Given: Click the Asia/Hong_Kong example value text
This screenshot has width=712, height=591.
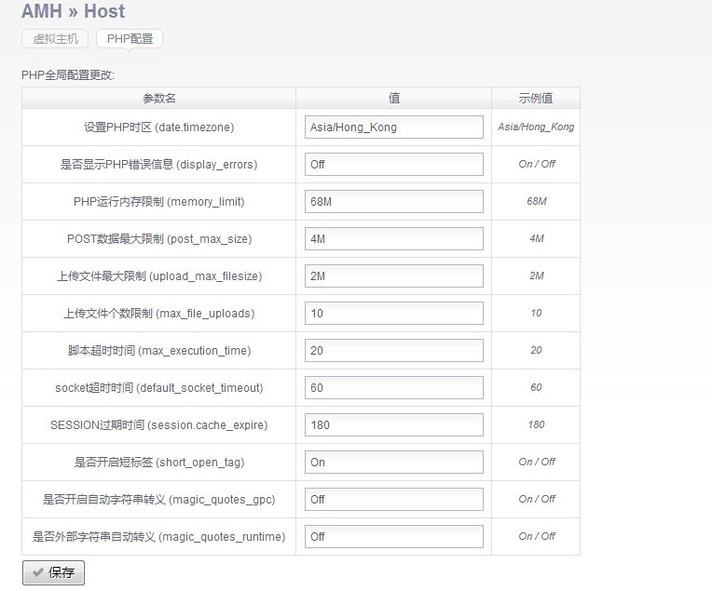Looking at the screenshot, I should tap(536, 127).
